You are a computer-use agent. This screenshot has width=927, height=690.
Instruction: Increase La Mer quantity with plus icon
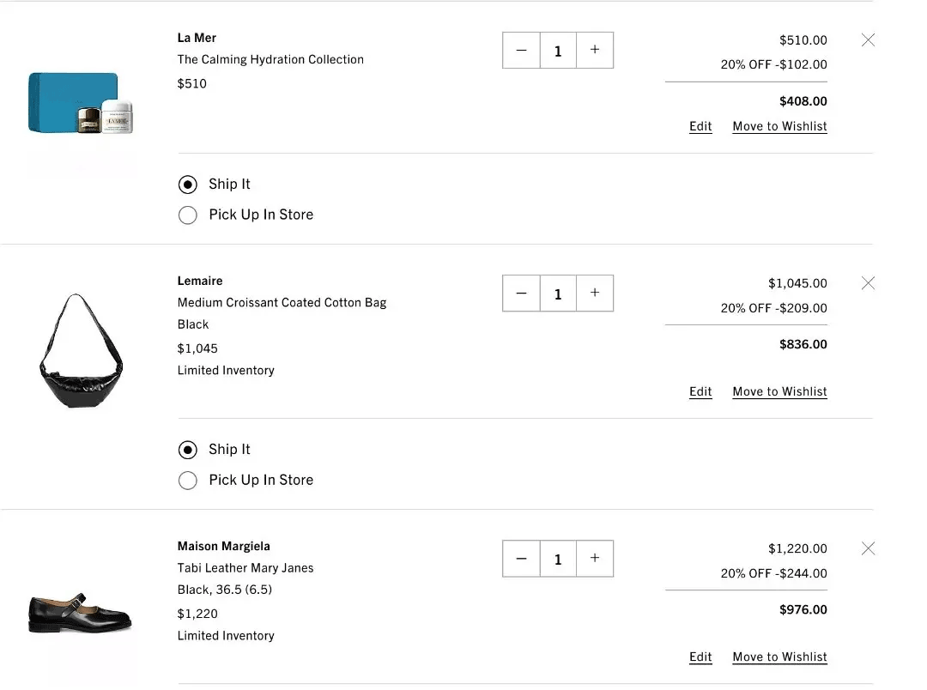595,51
